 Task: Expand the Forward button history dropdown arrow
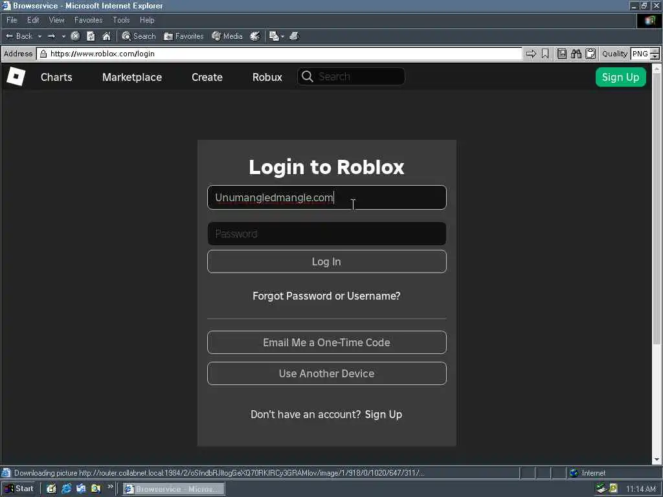(63, 36)
